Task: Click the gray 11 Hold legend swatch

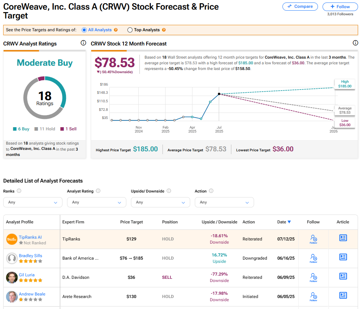Action: tap(36, 129)
